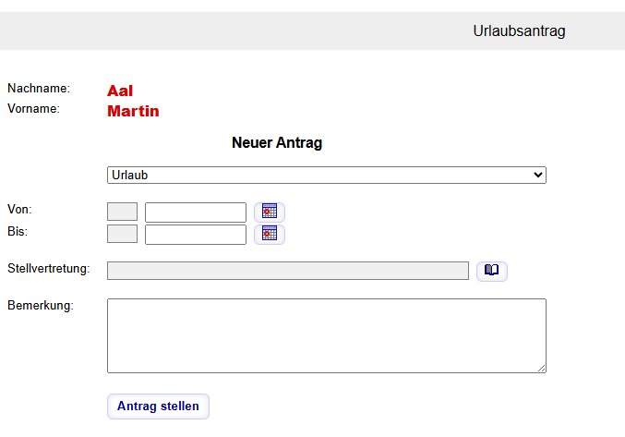Screen dimensions: 625x437
Task: Click the Neuer Antrag heading
Action: (277, 143)
